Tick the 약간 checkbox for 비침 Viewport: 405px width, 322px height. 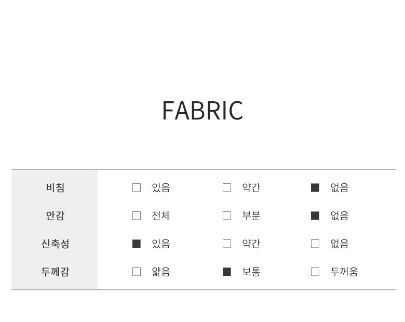[x=227, y=187]
